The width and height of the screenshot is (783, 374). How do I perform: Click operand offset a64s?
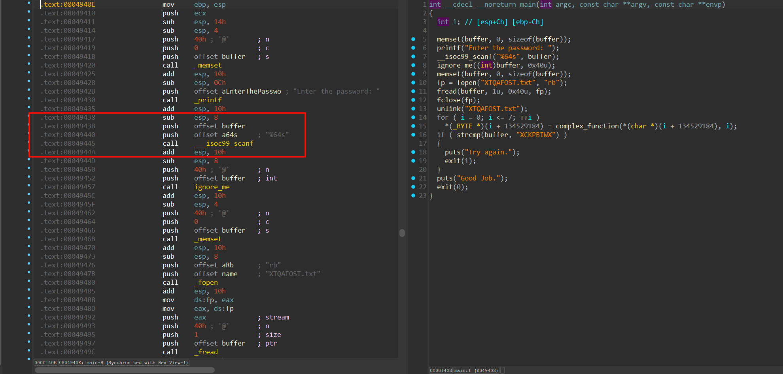coord(216,135)
